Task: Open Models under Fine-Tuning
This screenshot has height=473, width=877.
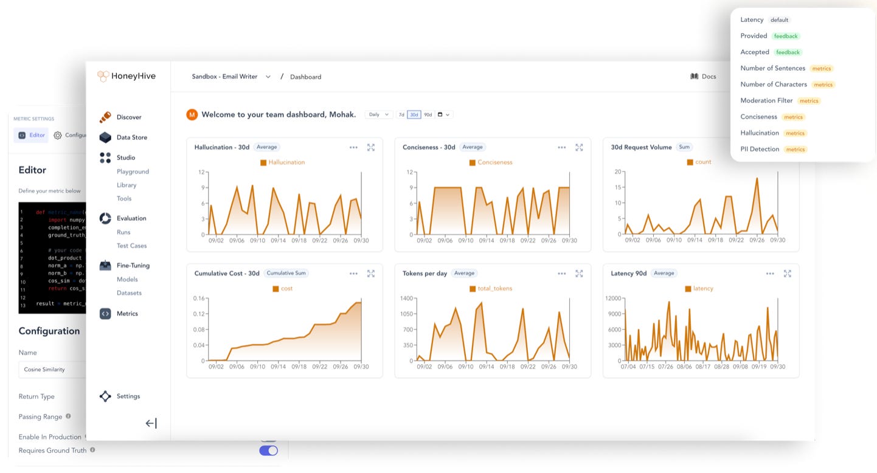Action: (x=127, y=280)
